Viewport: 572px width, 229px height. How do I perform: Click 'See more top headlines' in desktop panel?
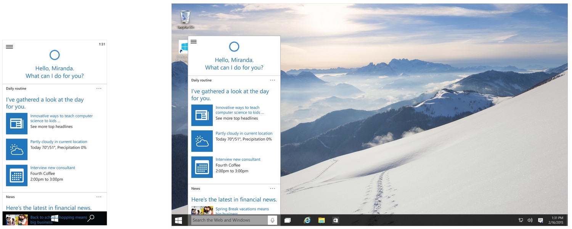point(237,118)
